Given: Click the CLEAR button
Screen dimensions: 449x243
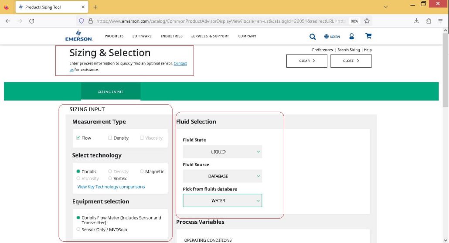Looking at the screenshot, I should pyautogui.click(x=307, y=61).
